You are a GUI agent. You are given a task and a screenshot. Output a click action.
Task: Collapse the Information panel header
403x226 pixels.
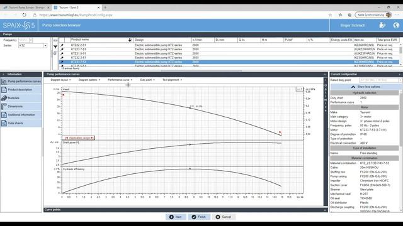point(4,74)
